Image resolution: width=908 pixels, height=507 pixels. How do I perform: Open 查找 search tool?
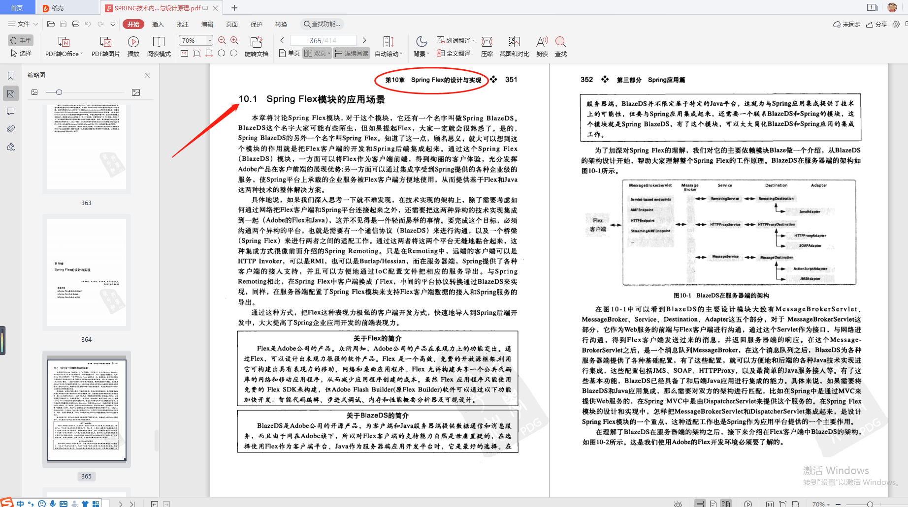[x=561, y=47]
